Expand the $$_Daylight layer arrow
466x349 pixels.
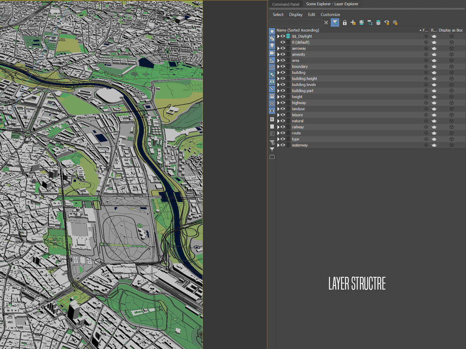tap(278, 36)
